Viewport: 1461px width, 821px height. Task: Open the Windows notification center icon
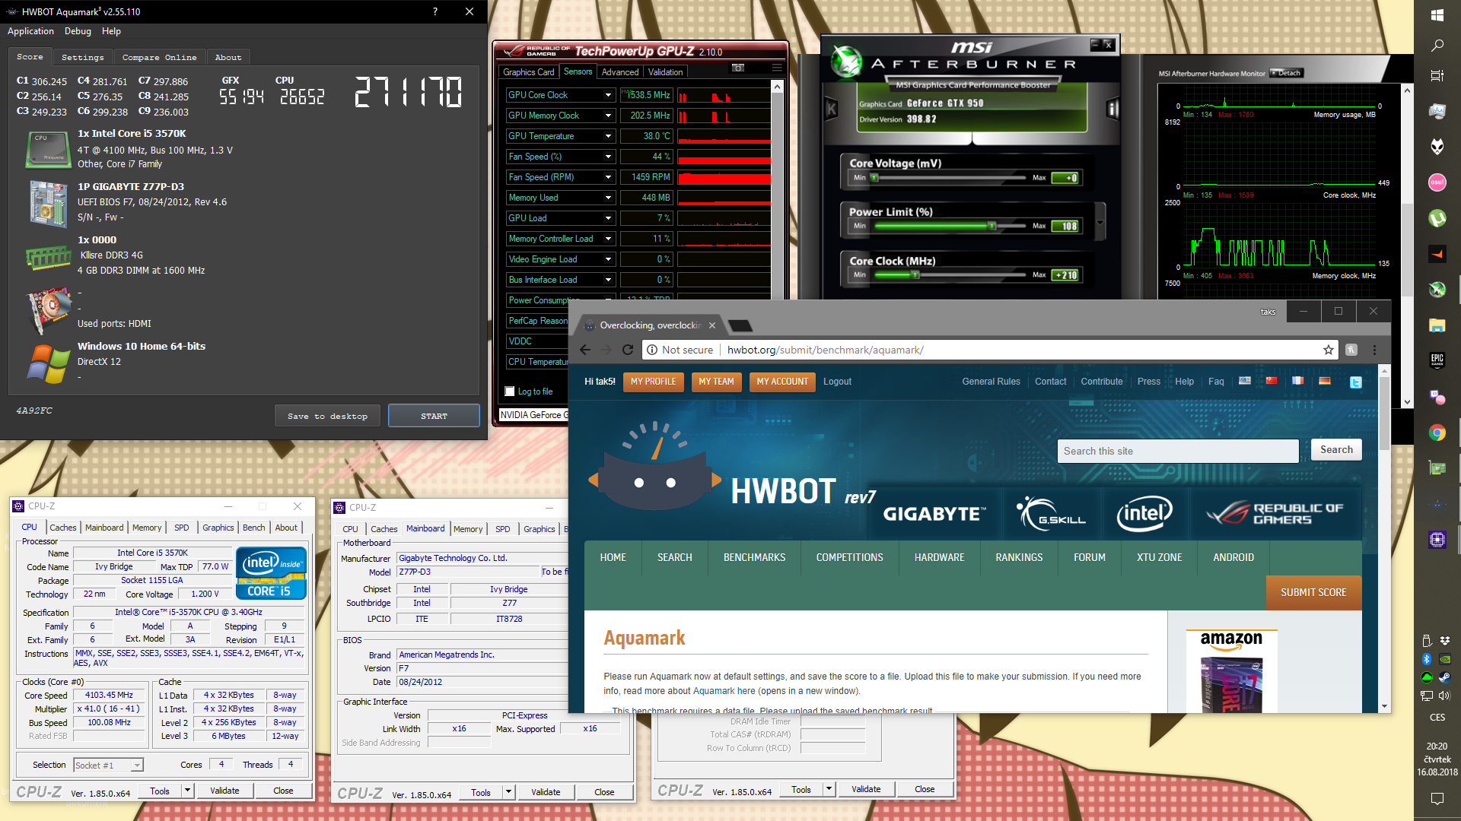click(x=1437, y=798)
